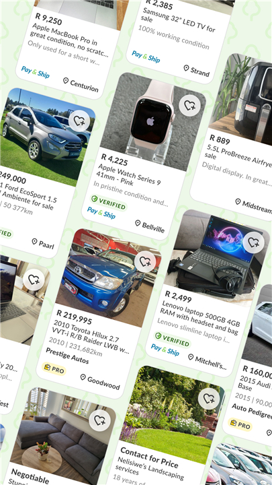This screenshot has width=272, height=485.
Task: Open the PRO badge on Toyota Hilux card
Action: (x=54, y=369)
